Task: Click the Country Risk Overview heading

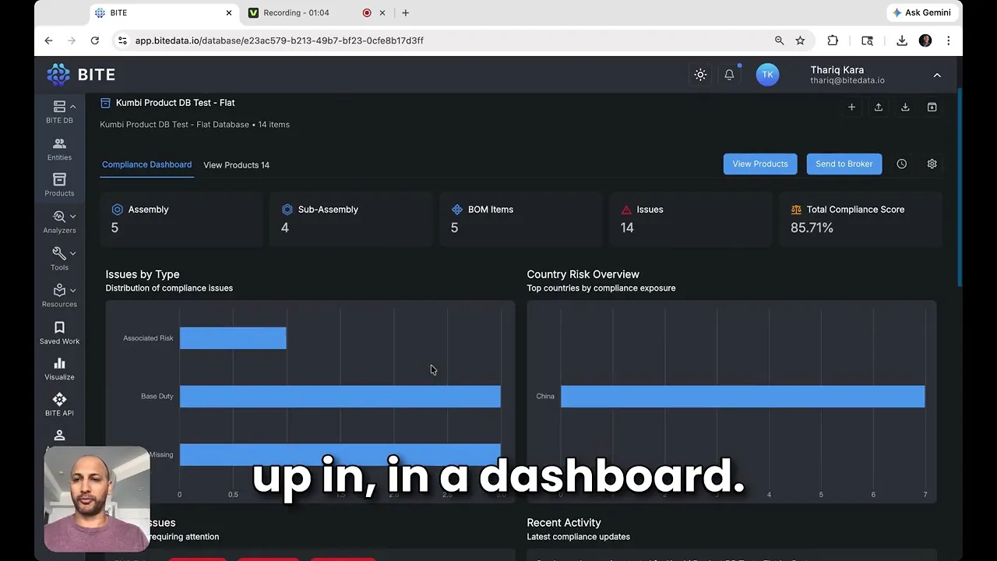Action: [x=583, y=274]
